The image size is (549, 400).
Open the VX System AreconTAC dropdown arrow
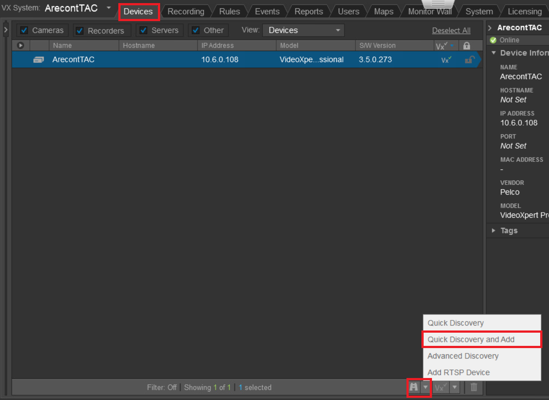109,8
